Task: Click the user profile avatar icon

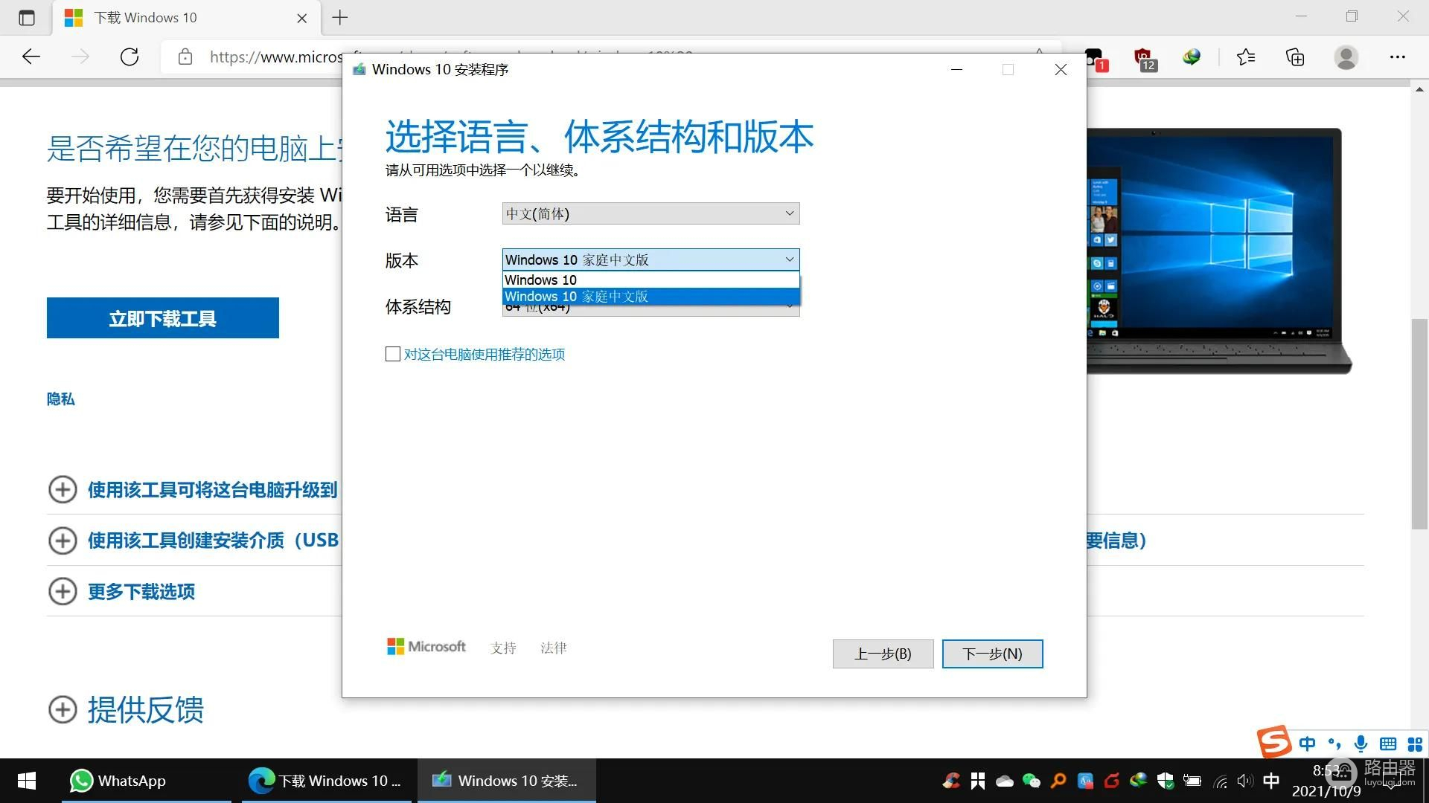Action: pos(1346,57)
